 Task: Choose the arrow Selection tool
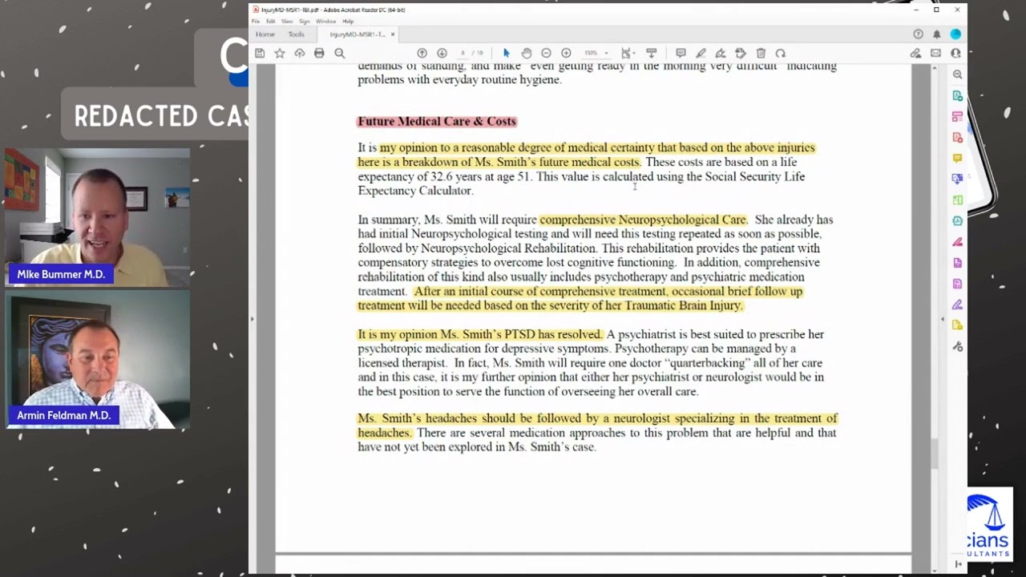point(506,53)
